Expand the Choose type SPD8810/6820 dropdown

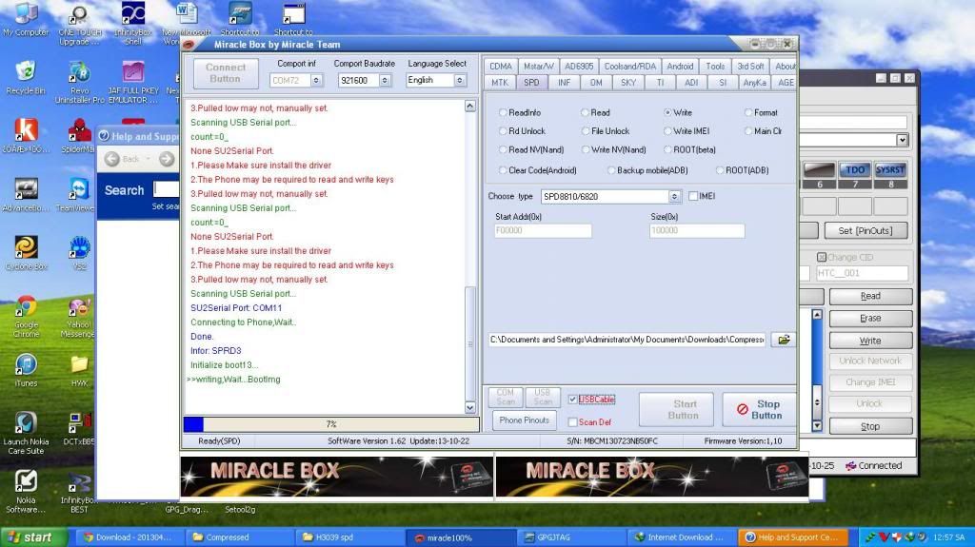coord(674,196)
